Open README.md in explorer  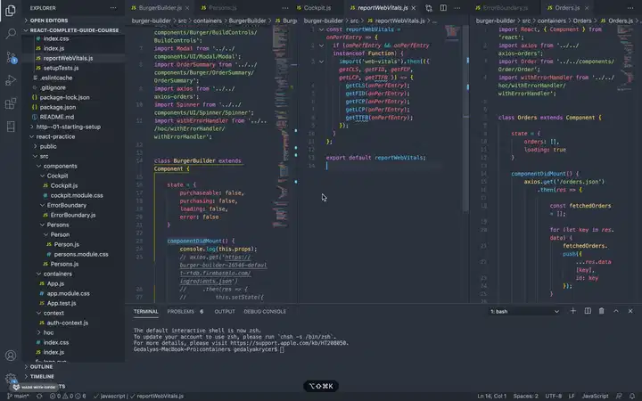(x=56, y=117)
